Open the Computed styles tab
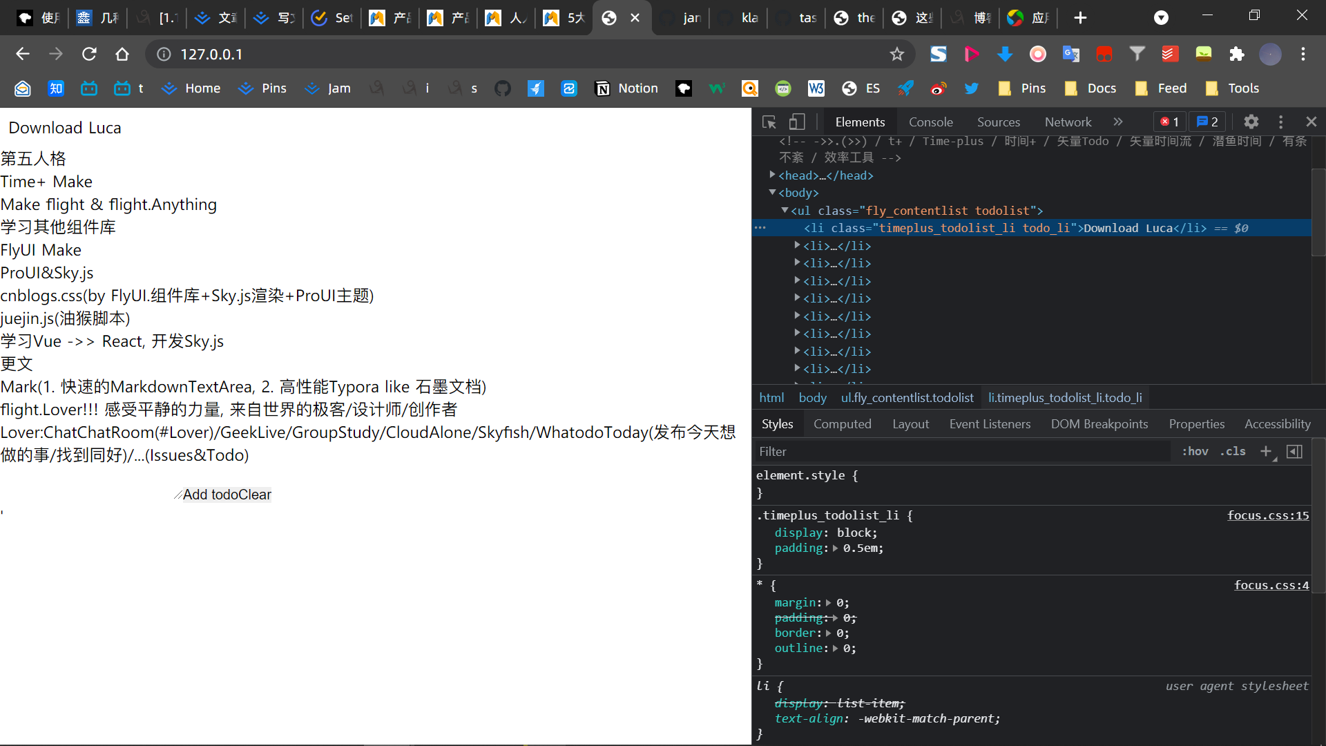1326x746 pixels. click(842, 424)
